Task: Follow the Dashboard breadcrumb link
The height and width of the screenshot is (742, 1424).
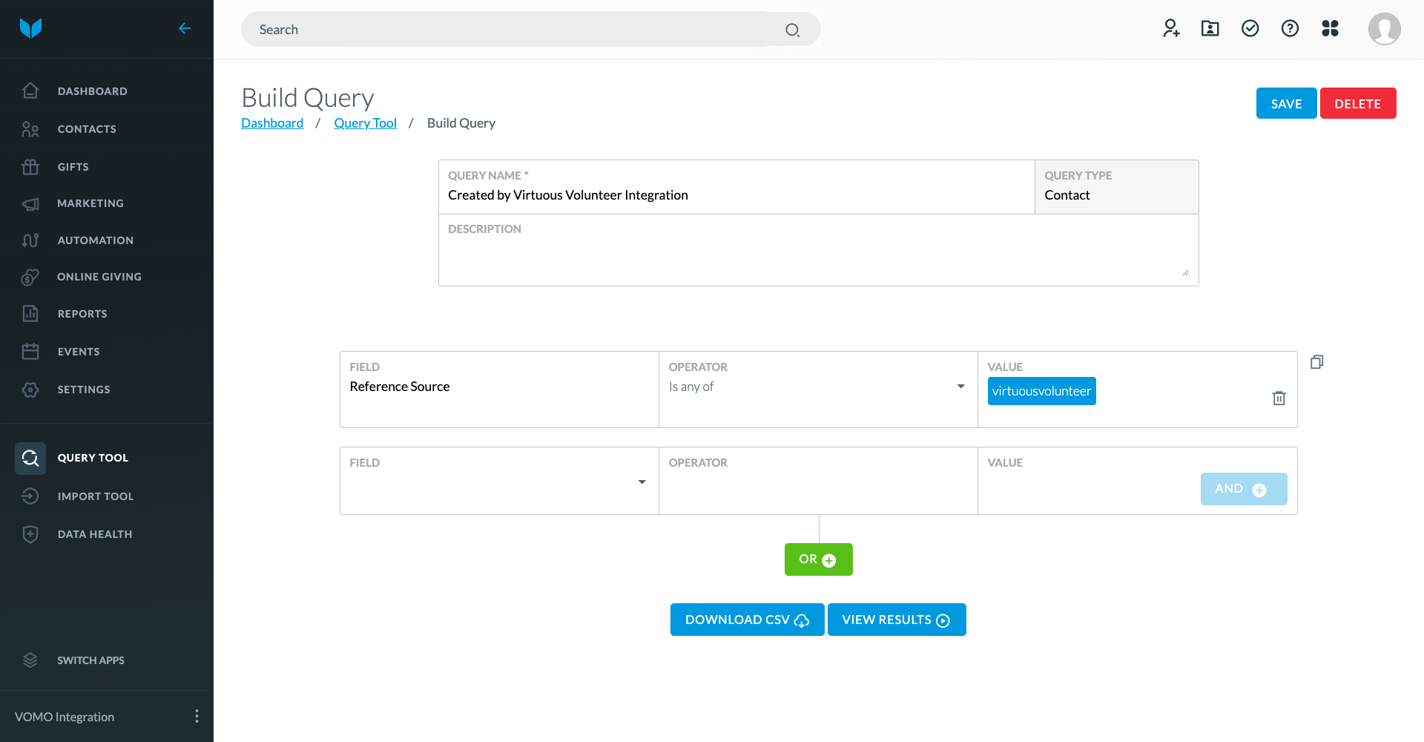Action: [x=272, y=123]
